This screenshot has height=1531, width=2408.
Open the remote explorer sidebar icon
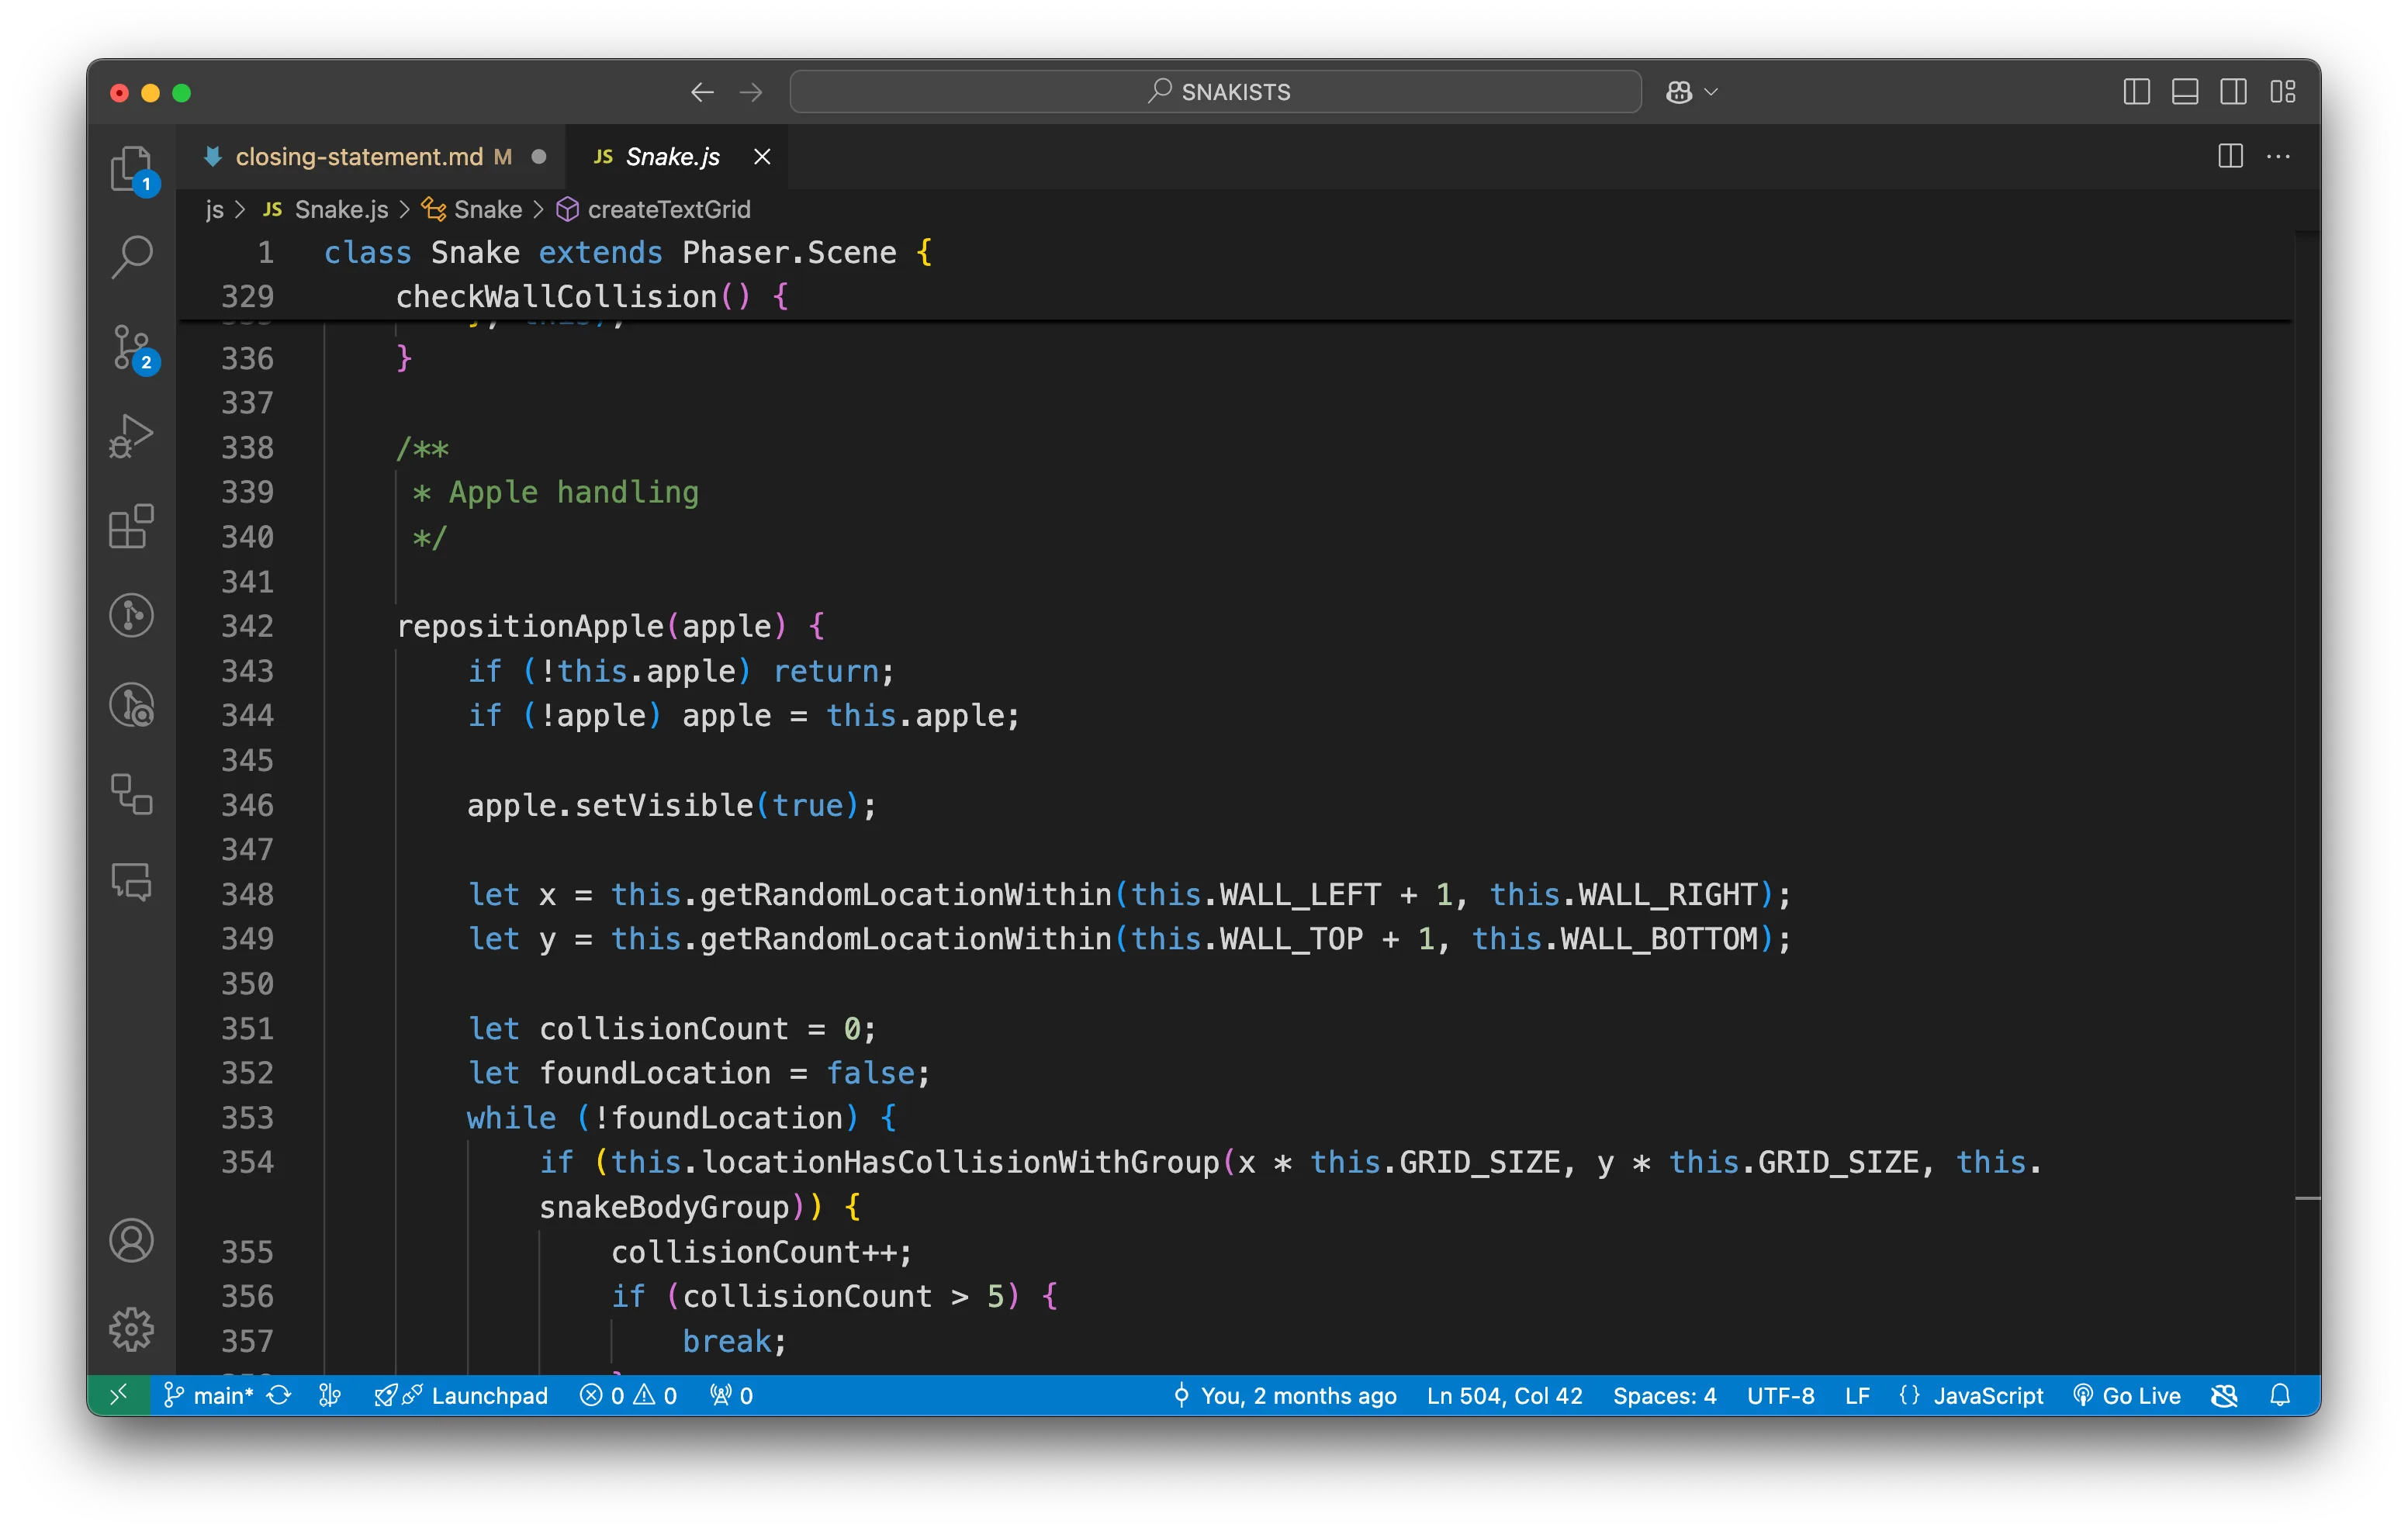click(x=131, y=794)
